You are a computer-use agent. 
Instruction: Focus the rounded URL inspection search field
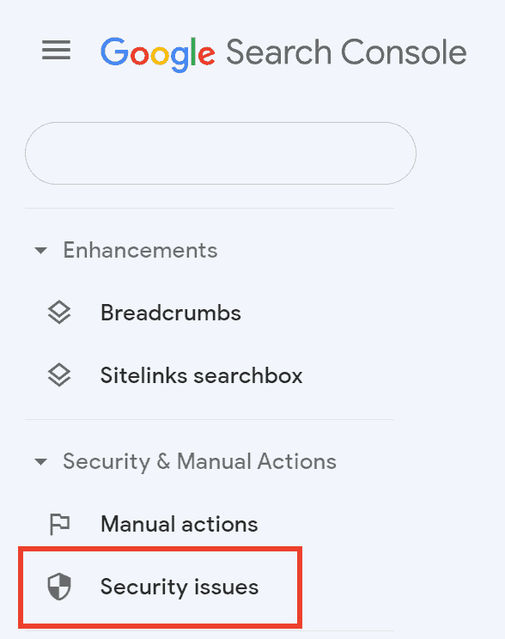[221, 153]
